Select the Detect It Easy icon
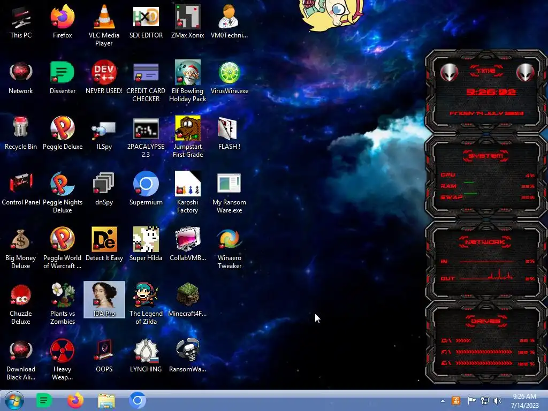Screen dimensions: 548x411 [104, 245]
